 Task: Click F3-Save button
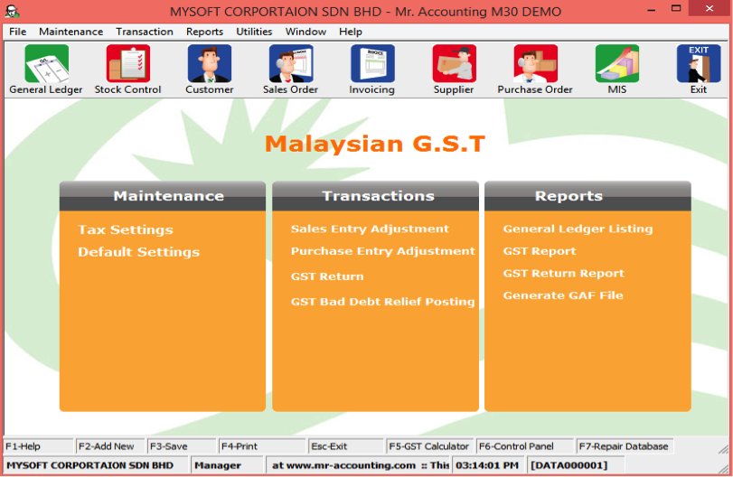(182, 446)
